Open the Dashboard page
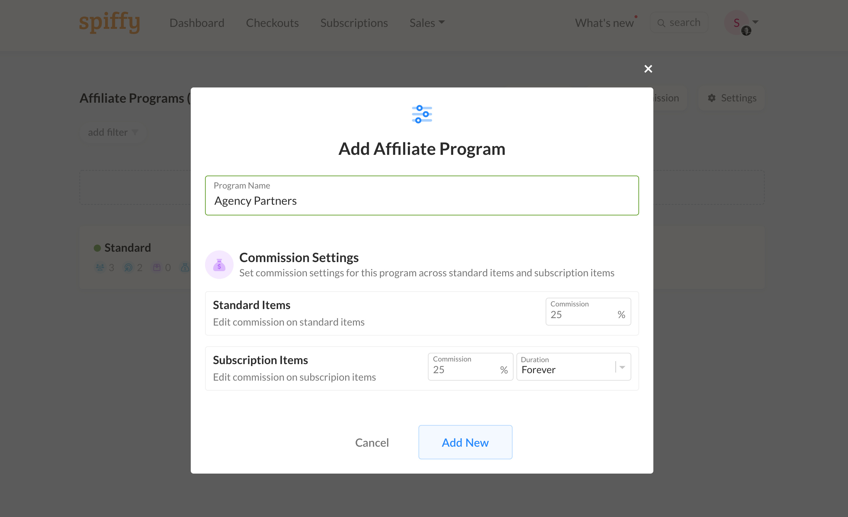 coord(197,23)
